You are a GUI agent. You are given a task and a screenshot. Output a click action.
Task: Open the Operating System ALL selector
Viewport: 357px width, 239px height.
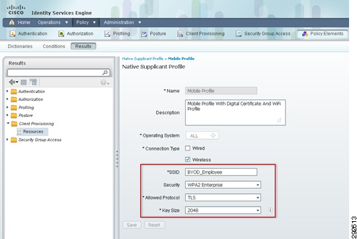(202, 135)
